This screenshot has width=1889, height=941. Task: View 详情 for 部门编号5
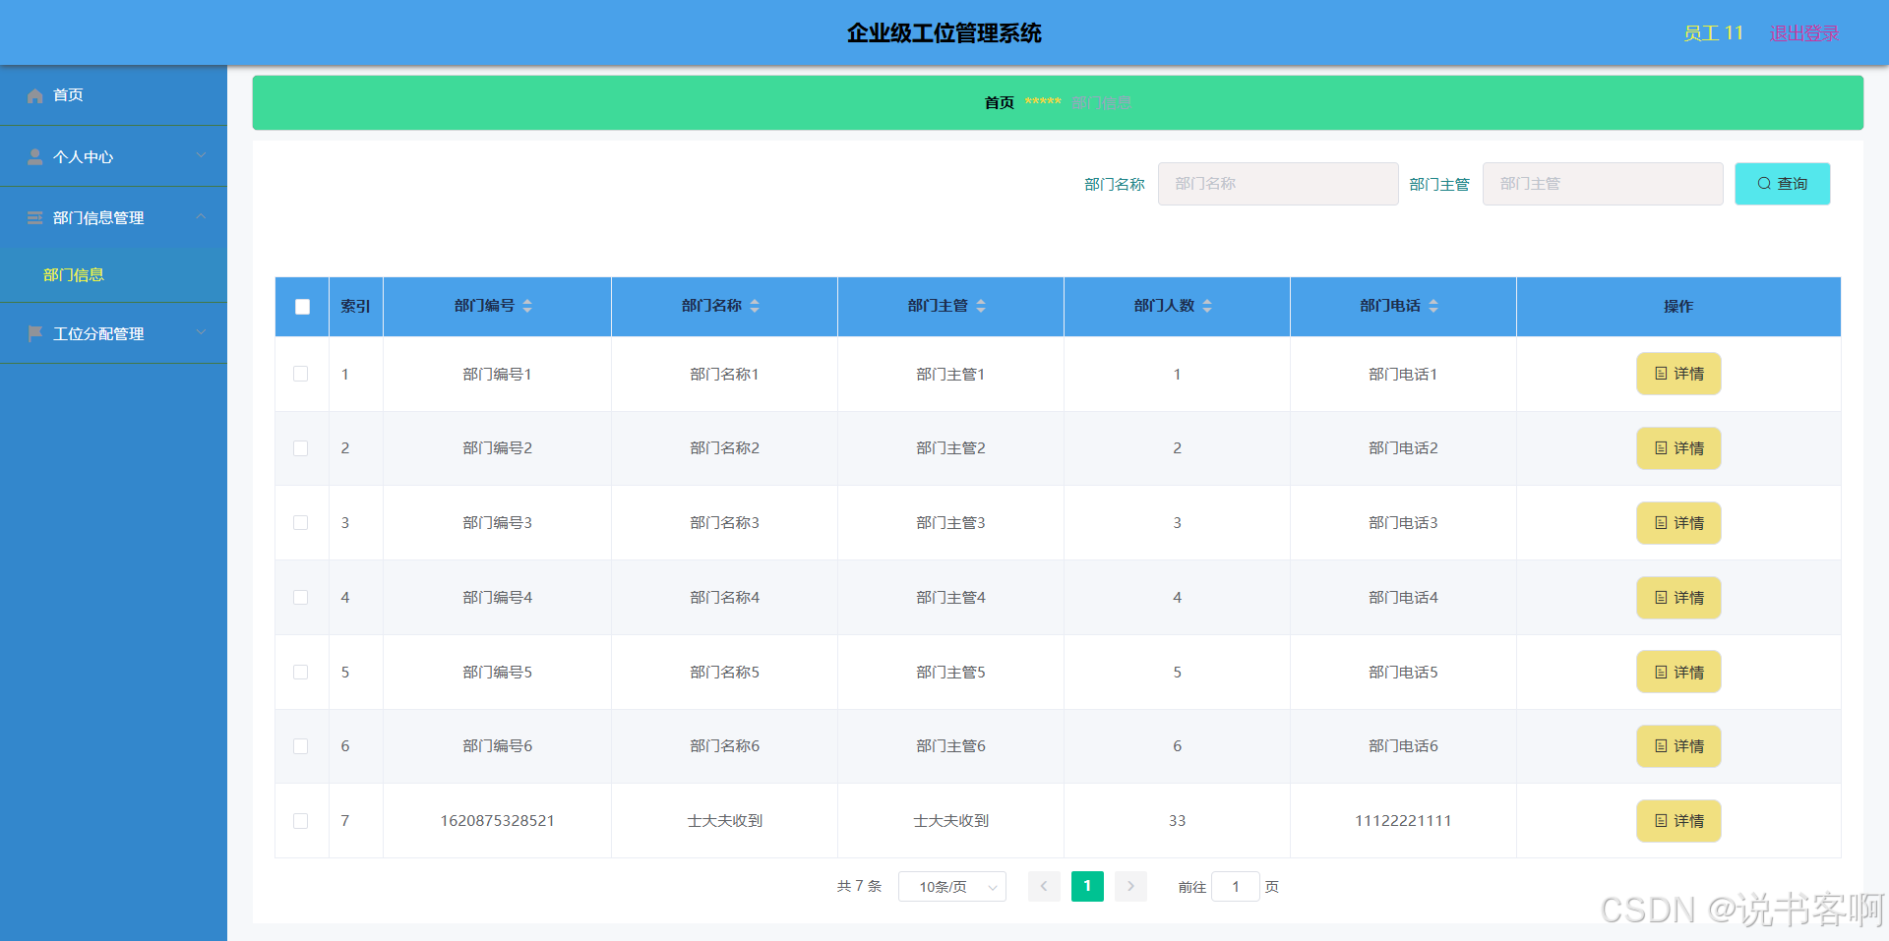[1678, 673]
